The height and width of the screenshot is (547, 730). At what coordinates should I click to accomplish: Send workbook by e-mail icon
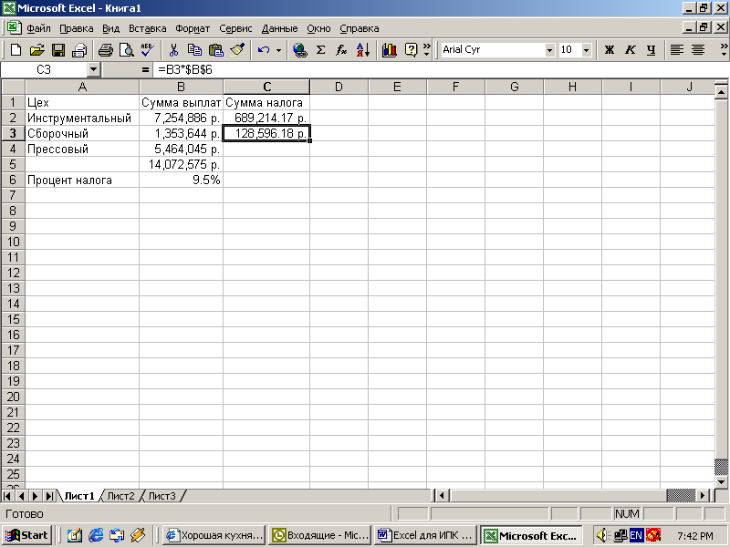tap(79, 50)
